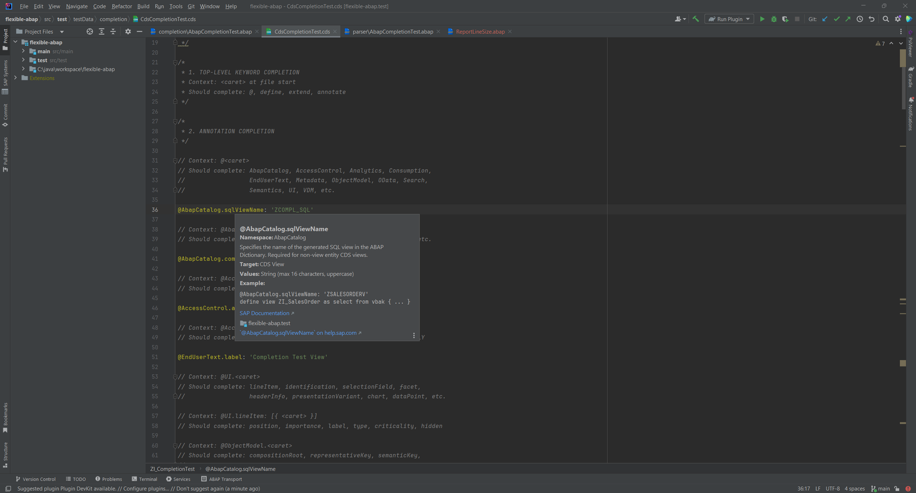Run with coverage using the shield icon
This screenshot has height=493, width=916.
[785, 19]
